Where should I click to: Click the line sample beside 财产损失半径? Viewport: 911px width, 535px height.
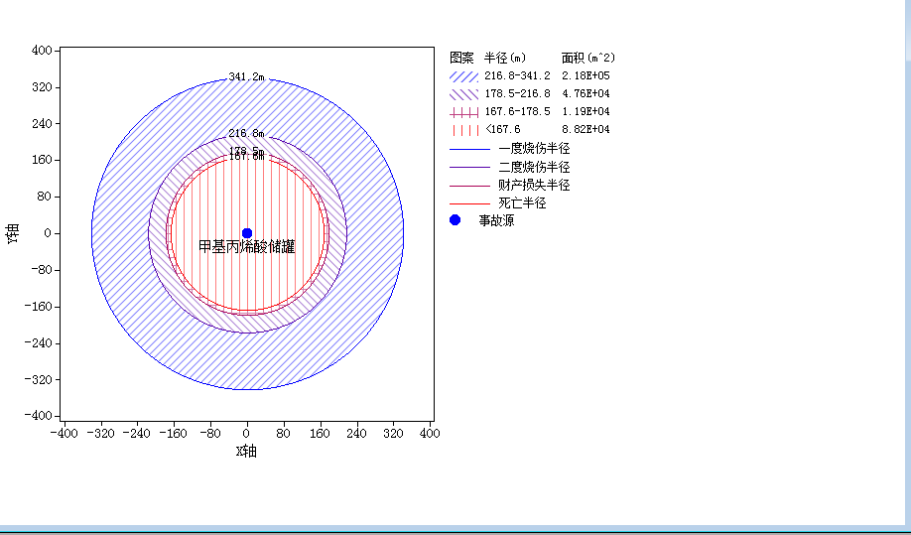pos(469,186)
